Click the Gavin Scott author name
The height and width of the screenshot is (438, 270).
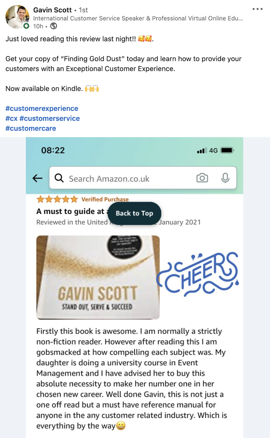52,10
